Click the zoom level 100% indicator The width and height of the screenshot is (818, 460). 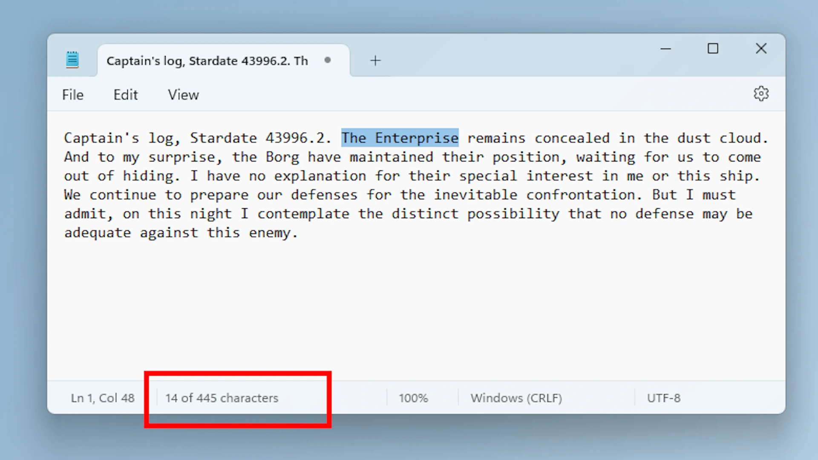[414, 398]
